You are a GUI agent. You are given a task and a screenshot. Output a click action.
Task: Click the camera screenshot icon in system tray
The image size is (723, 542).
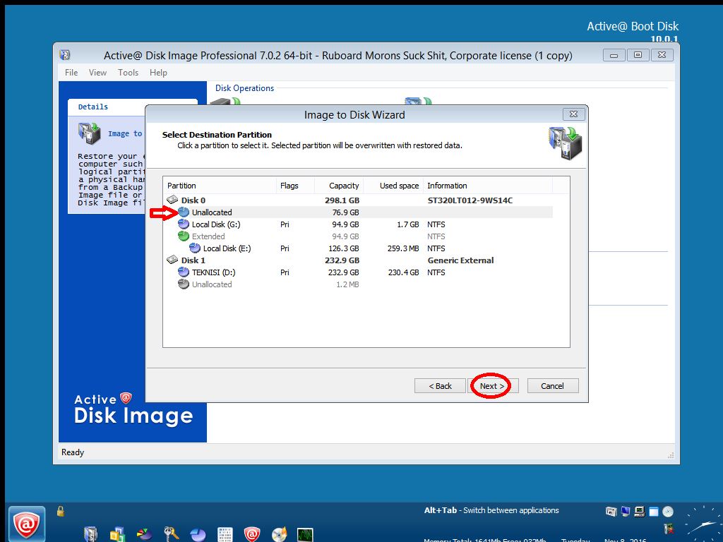(x=611, y=511)
